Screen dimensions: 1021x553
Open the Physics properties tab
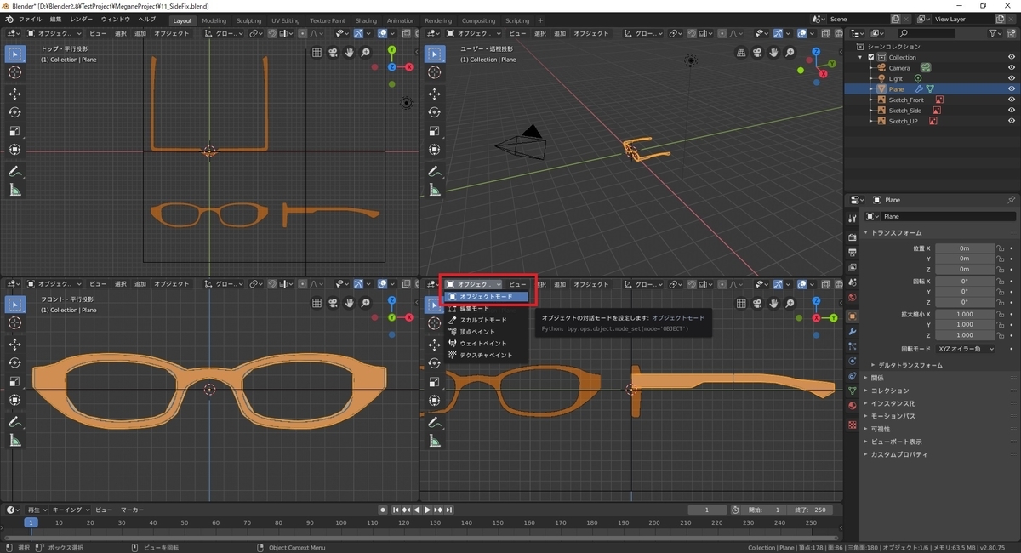852,361
